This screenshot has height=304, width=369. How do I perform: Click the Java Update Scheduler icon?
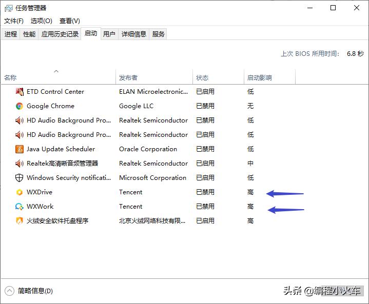[20, 149]
